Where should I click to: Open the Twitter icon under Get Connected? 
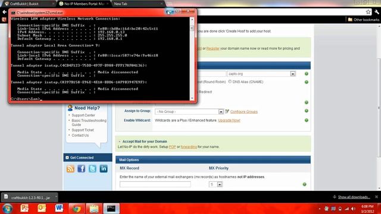(92, 169)
